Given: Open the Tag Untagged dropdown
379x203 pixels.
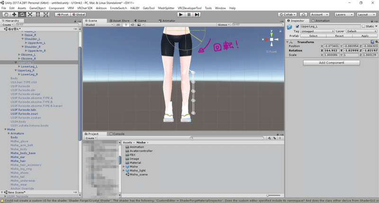Looking at the screenshot, I should pyautogui.click(x=317, y=31).
